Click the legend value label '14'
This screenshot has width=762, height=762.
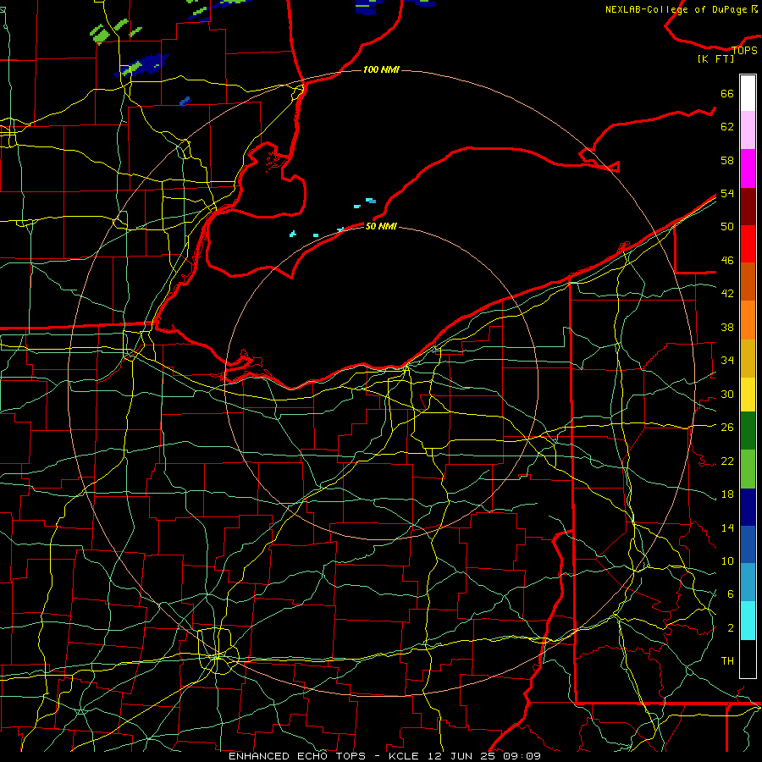coord(727,527)
